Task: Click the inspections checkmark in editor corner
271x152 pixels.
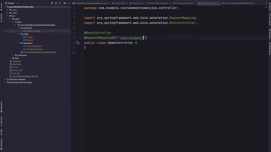Action: (266, 8)
